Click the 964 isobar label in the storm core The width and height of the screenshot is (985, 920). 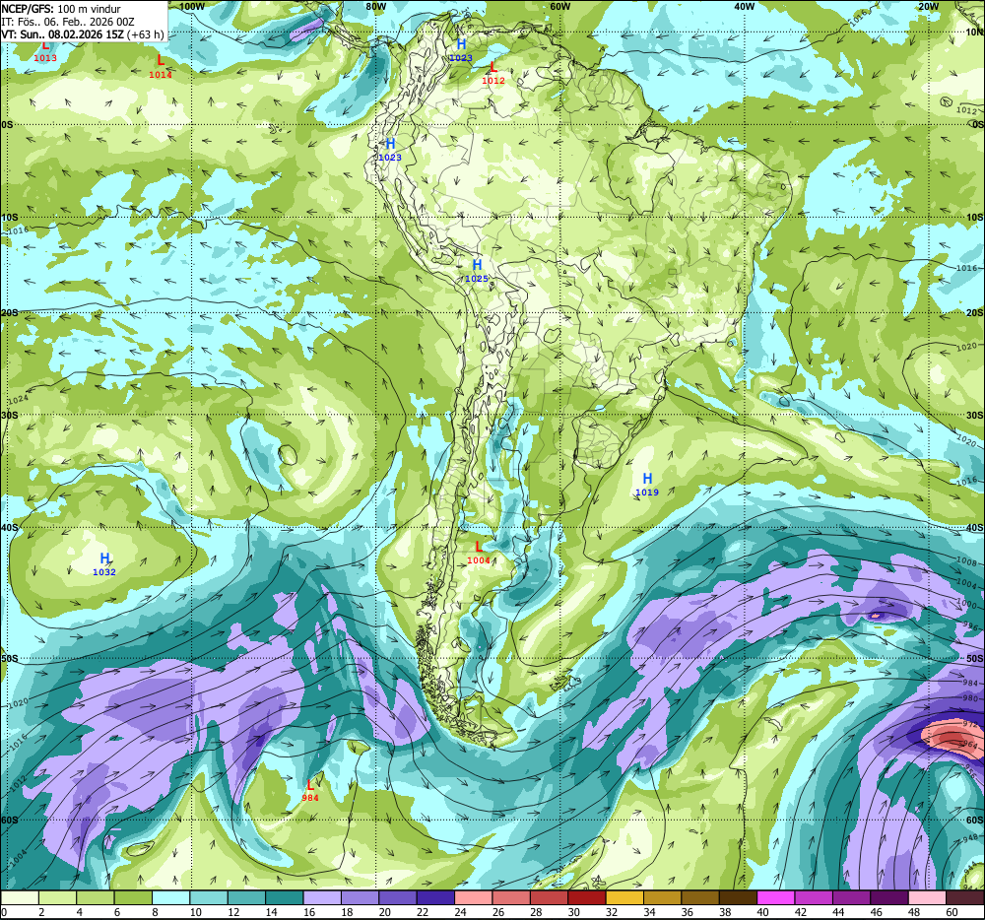point(970,745)
